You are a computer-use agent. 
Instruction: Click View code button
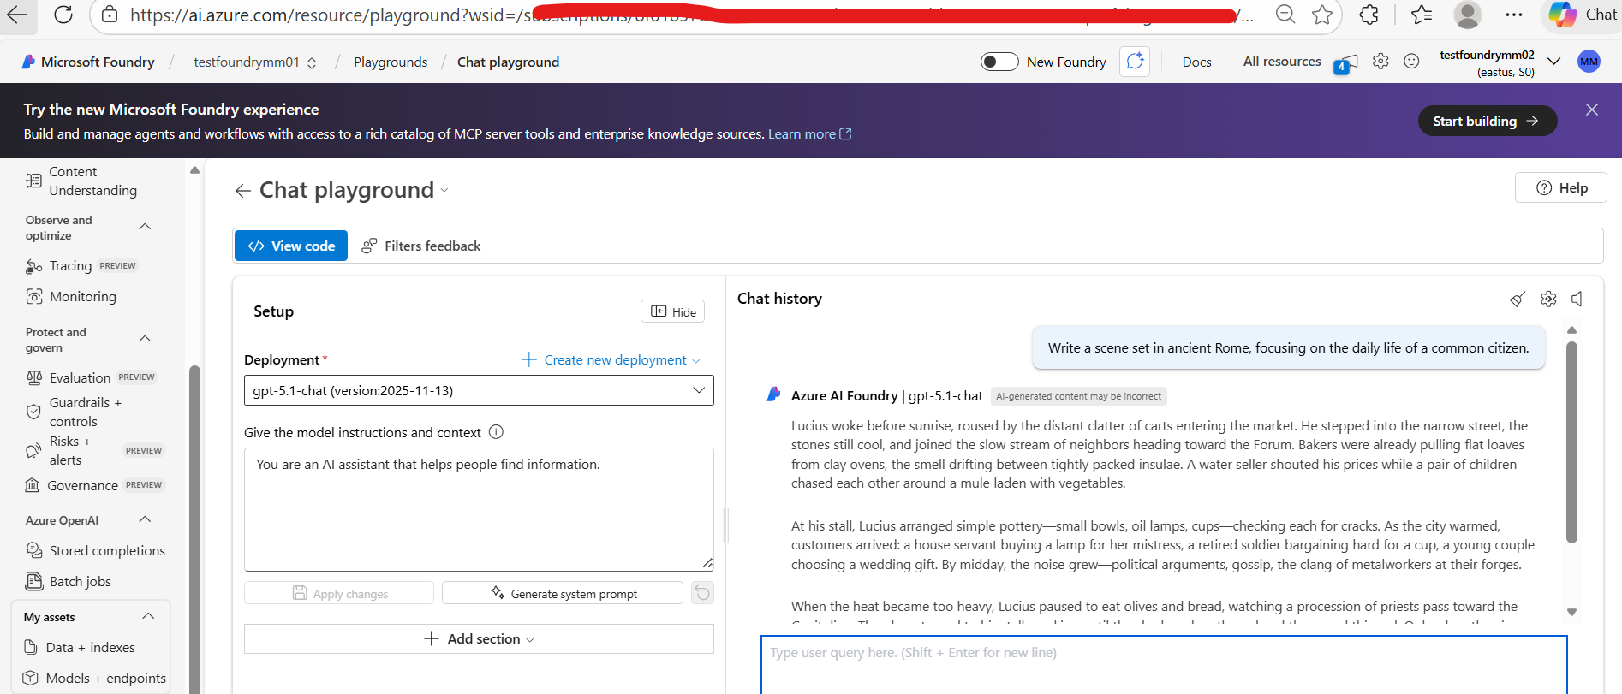point(291,246)
